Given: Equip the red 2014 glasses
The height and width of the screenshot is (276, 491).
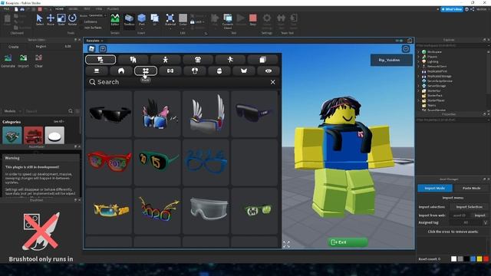Looking at the screenshot, I should tap(109, 163).
